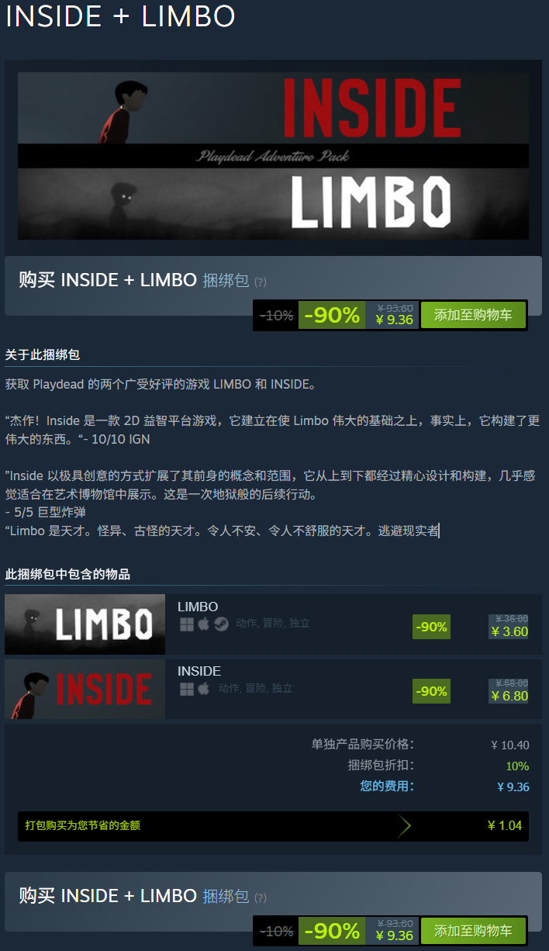This screenshot has width=549, height=951.
Task: Click the INSIDE ¥ 6.80 price
Action: pyautogui.click(x=509, y=696)
